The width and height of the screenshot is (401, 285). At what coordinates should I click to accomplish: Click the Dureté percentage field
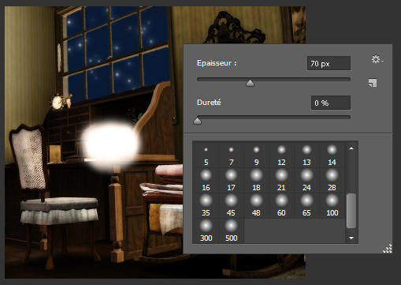click(331, 103)
